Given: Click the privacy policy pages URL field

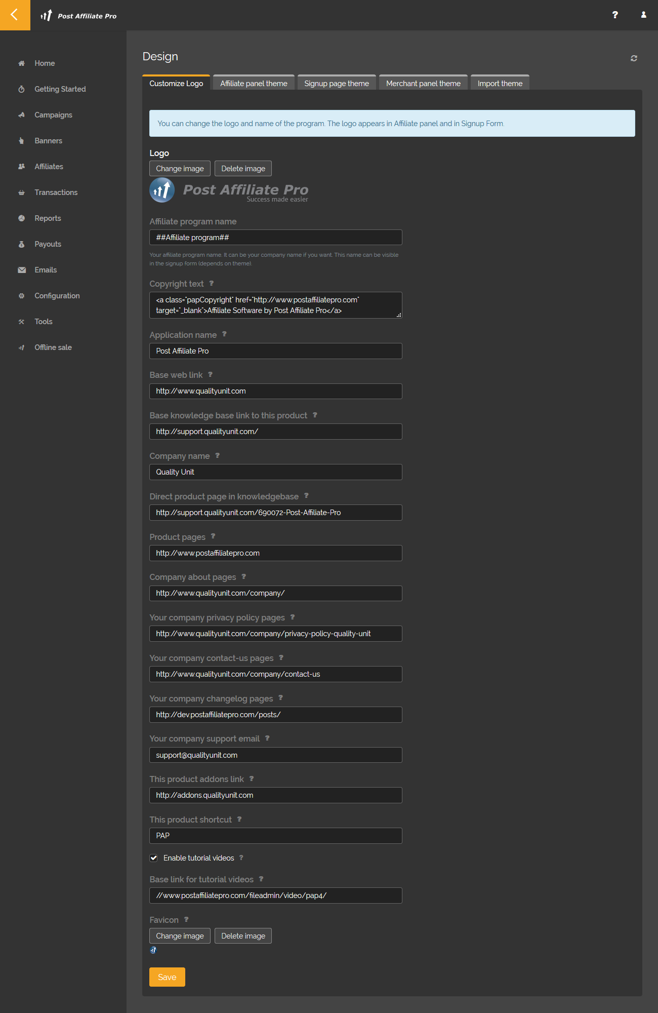Looking at the screenshot, I should coord(276,634).
